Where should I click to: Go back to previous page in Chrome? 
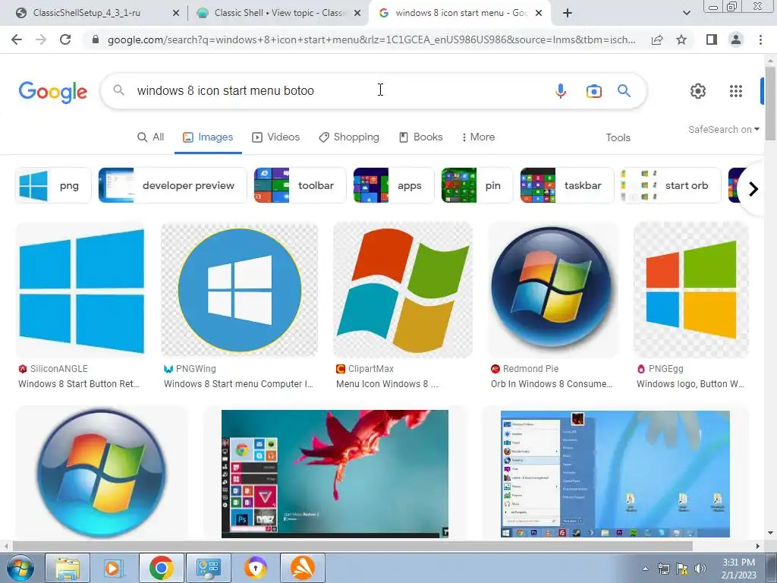click(17, 39)
